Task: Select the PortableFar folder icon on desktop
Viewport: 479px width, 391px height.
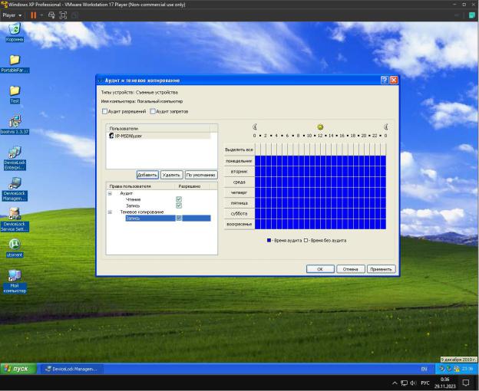Action: [15, 64]
